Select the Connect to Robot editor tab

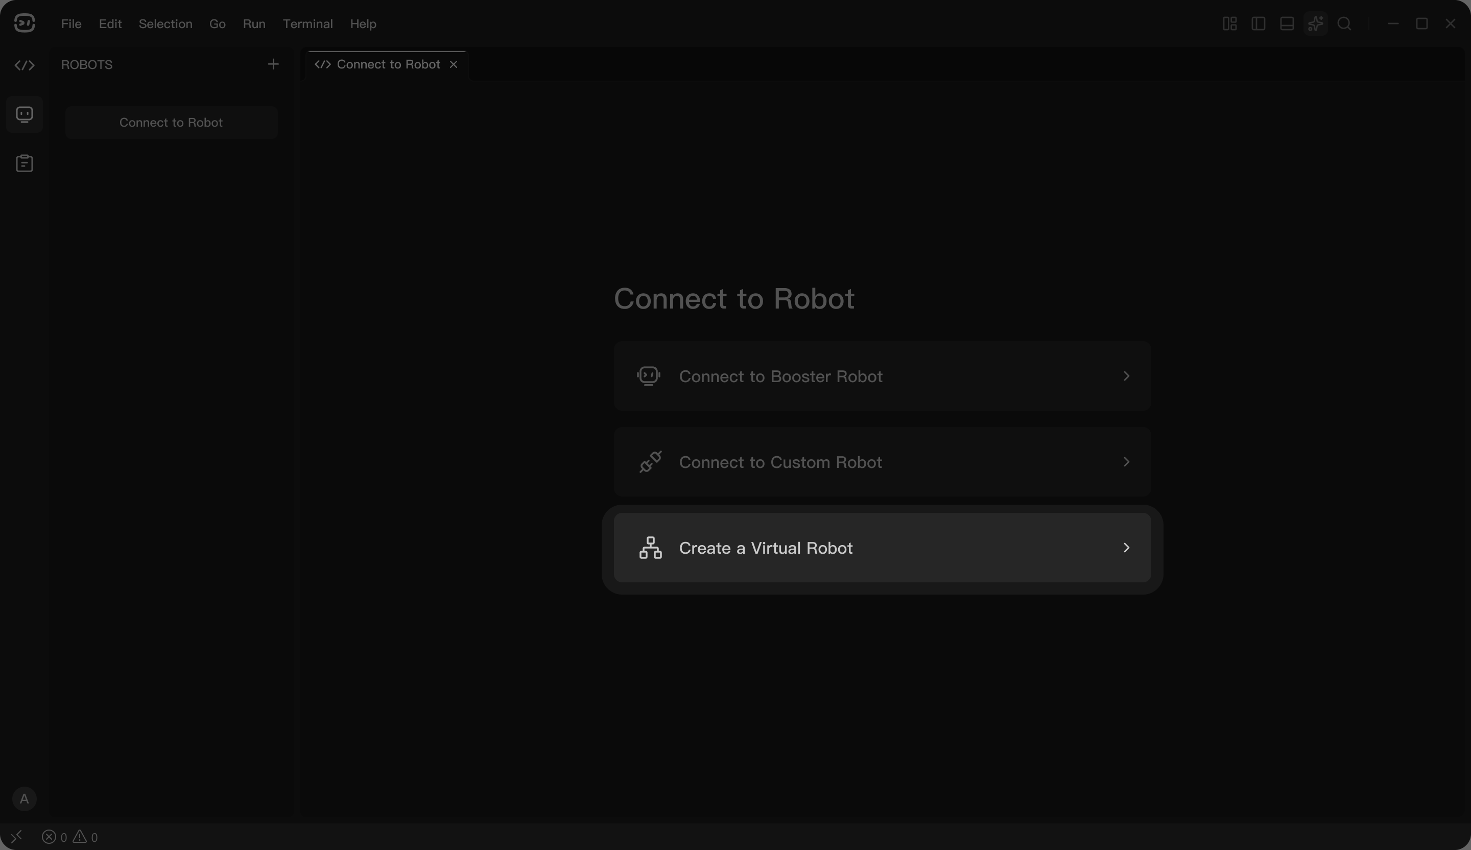(x=387, y=65)
